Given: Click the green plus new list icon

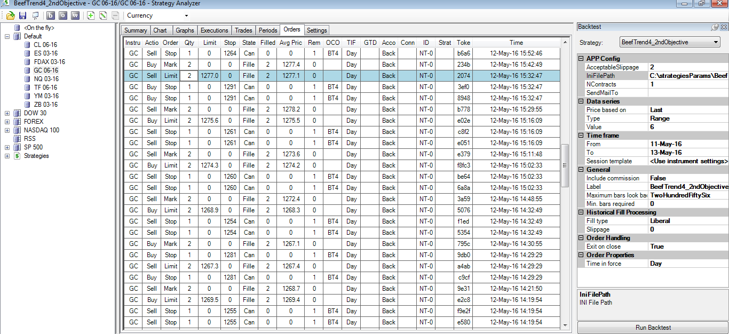Looking at the screenshot, I should coord(91,15).
